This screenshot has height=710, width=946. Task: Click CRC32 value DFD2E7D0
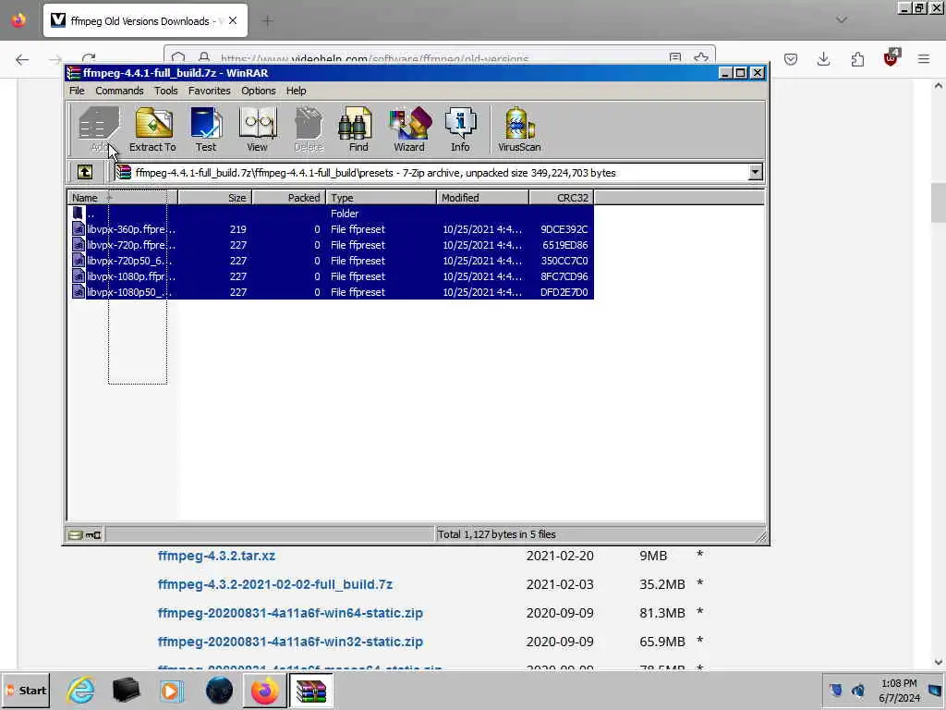(564, 291)
